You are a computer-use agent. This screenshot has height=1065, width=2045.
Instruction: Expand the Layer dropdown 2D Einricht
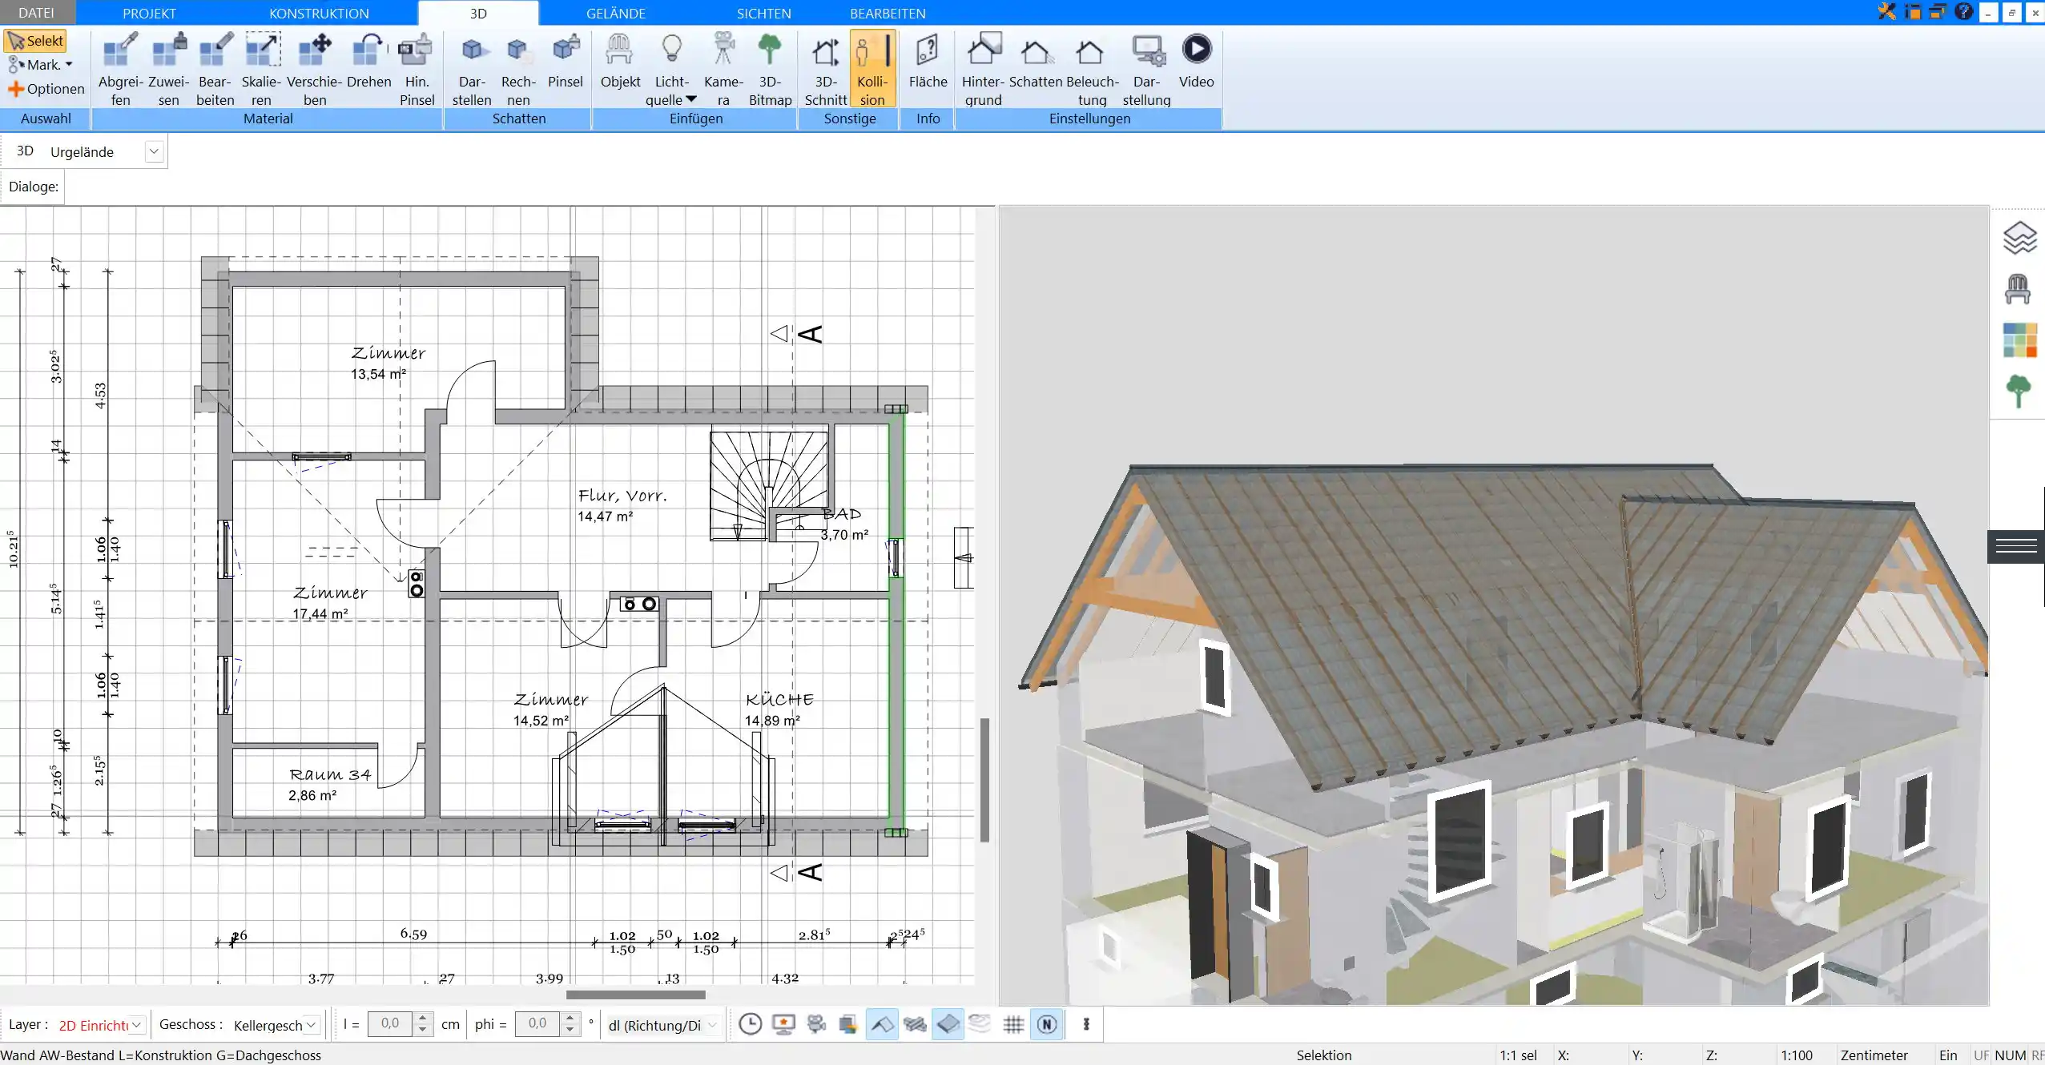[x=137, y=1025]
